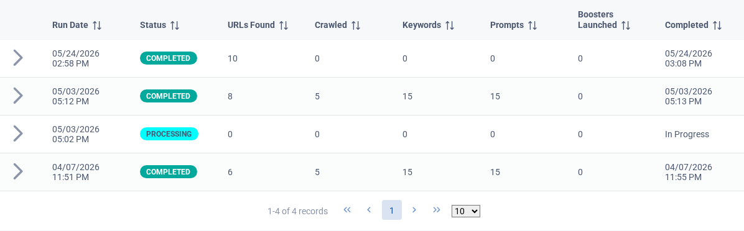Open the rows-per-page dropdown showing 10
Screen dimensions: 744x231
click(466, 211)
